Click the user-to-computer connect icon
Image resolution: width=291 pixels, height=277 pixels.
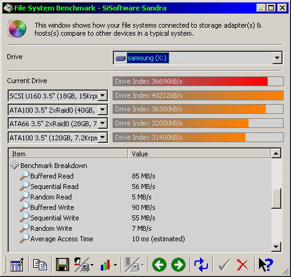81,265
